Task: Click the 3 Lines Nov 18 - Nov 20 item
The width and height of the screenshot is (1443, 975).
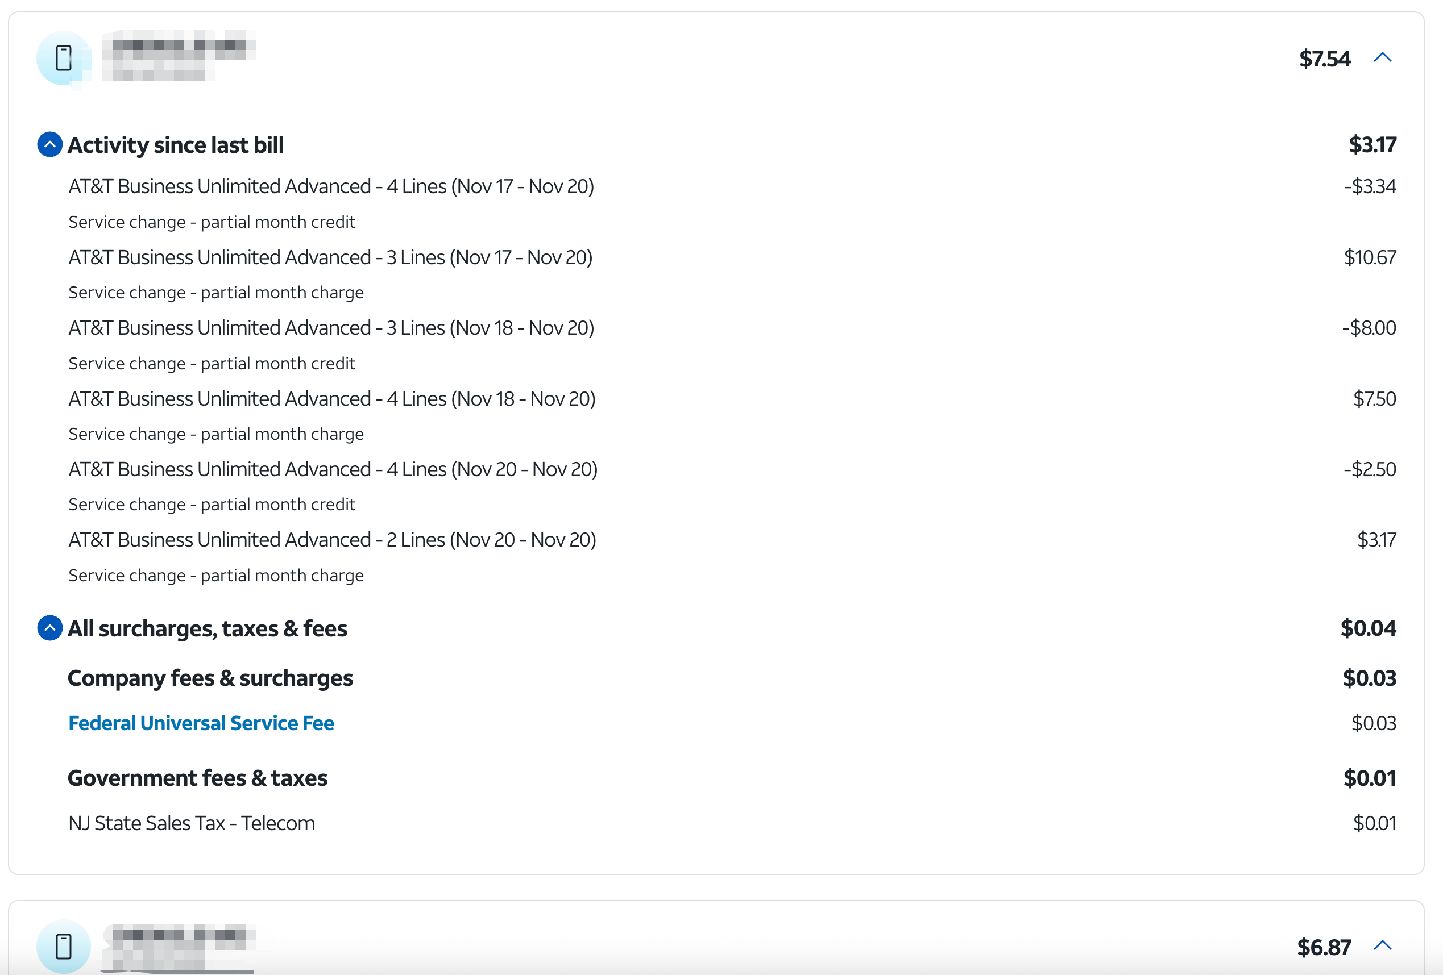Action: click(x=331, y=328)
